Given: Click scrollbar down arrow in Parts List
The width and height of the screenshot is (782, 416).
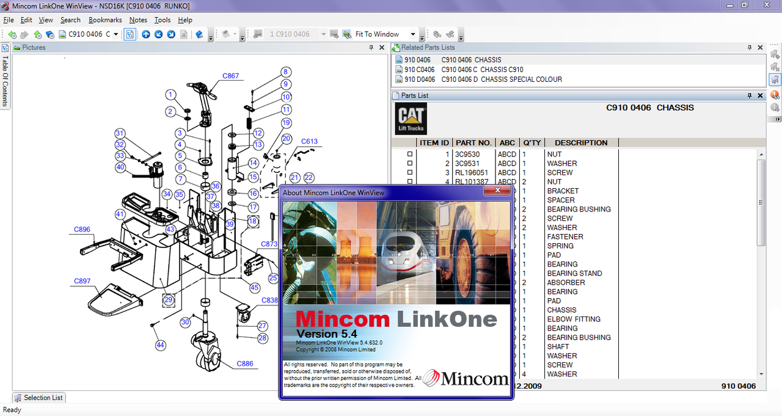Looking at the screenshot, I should click(x=761, y=374).
